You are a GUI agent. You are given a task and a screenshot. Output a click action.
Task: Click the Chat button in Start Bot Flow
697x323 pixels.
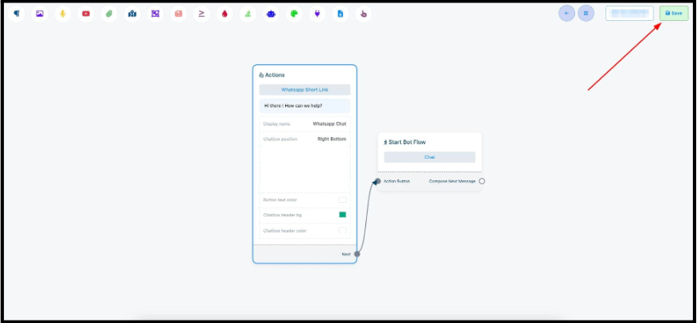(429, 157)
